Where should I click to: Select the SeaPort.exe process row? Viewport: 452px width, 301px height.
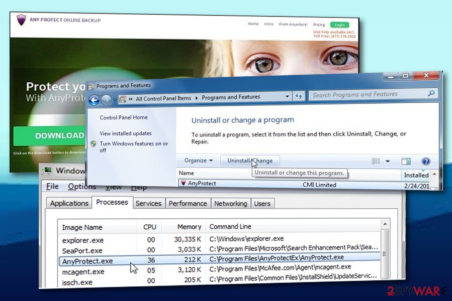click(220, 249)
